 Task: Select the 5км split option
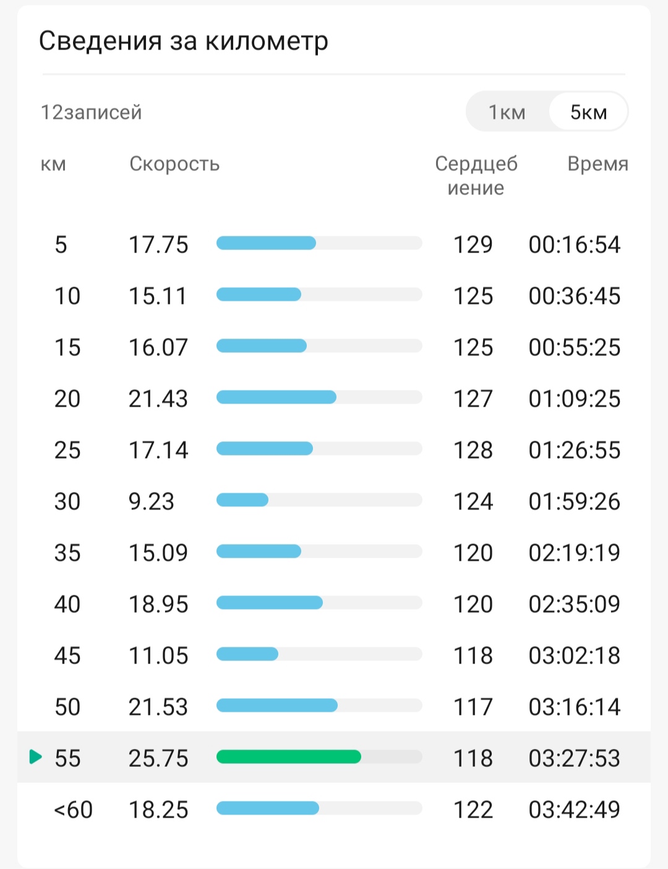point(588,112)
